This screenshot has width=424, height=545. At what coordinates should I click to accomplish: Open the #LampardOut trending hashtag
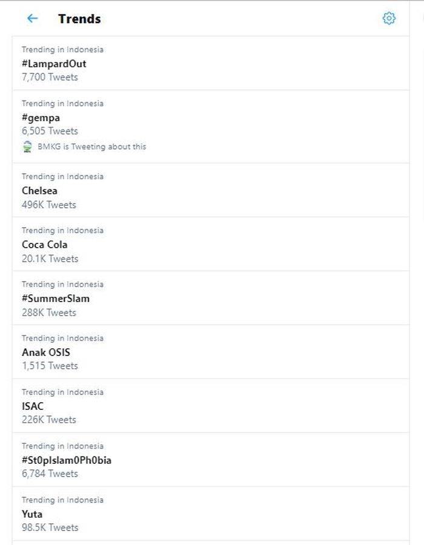click(53, 64)
